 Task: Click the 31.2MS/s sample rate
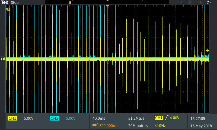136,118
